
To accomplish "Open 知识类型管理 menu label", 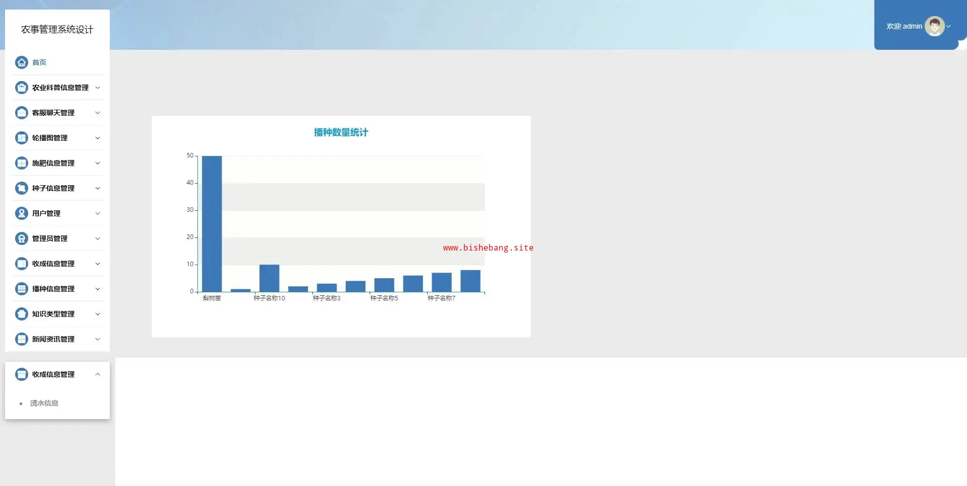I will 53,314.
